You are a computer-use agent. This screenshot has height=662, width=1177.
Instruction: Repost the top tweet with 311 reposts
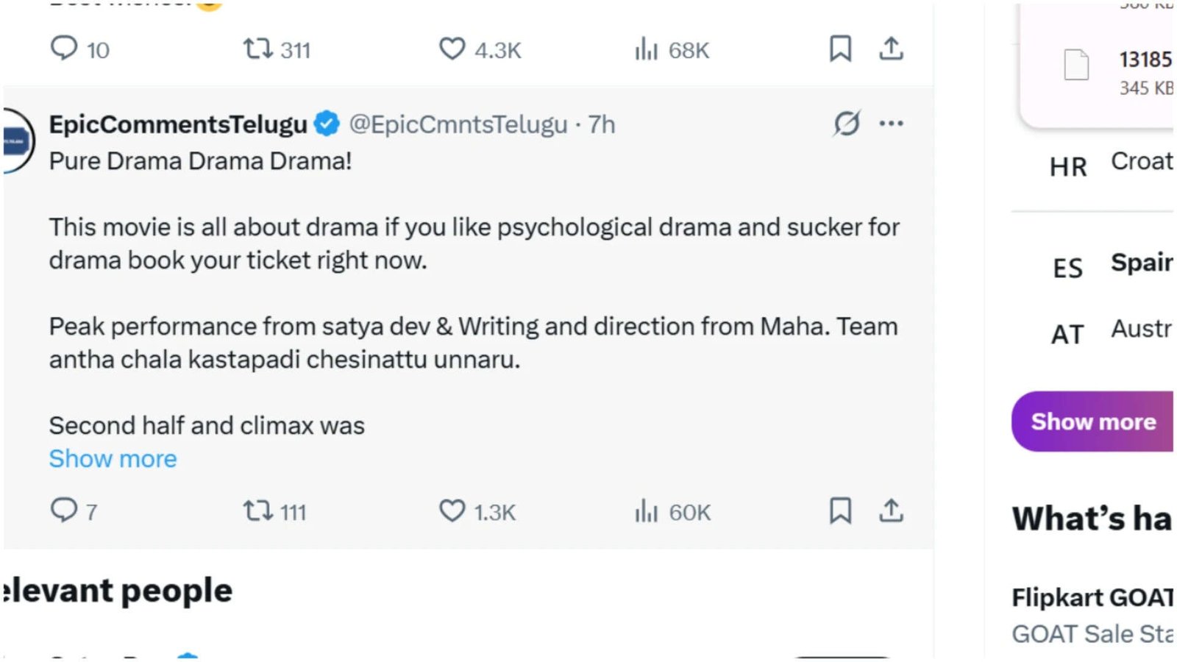tap(277, 49)
